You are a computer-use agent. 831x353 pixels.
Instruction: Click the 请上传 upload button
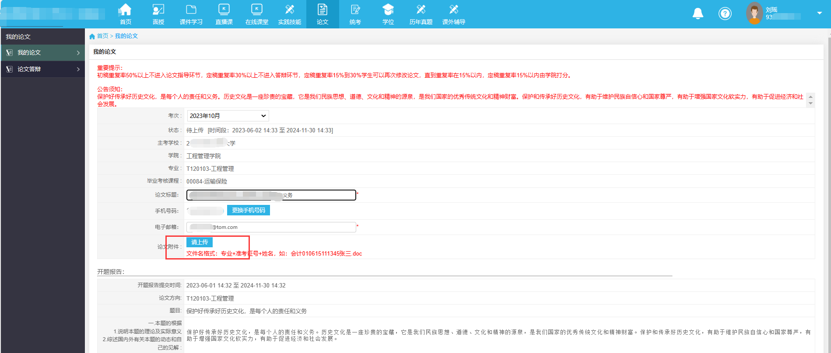(x=200, y=242)
